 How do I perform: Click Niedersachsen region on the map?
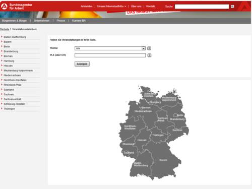[143, 111]
